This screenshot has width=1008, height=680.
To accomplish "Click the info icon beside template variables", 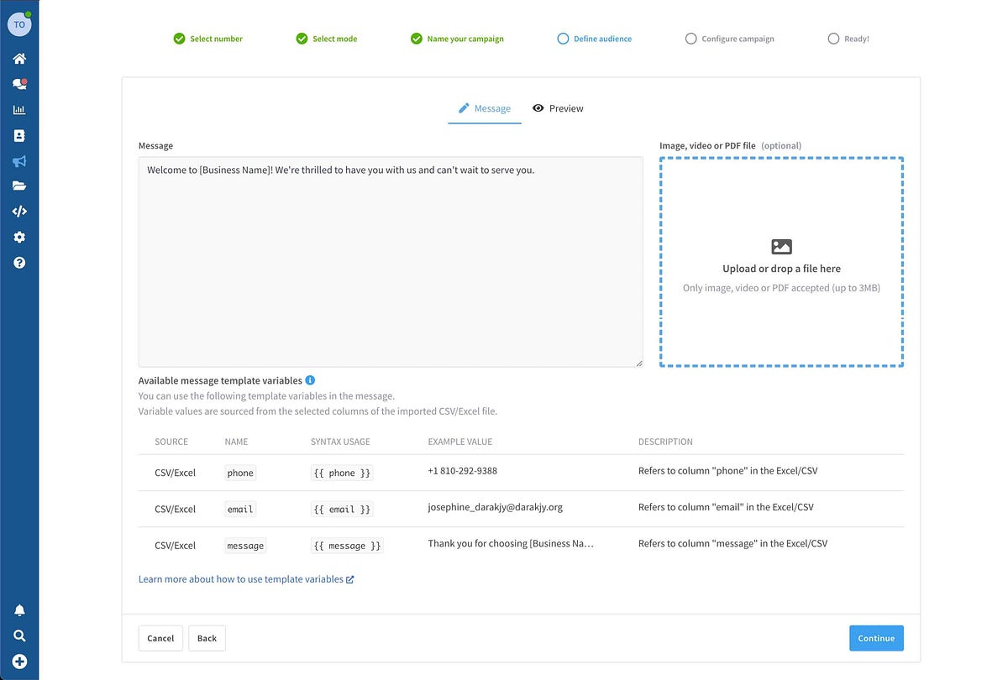I will (310, 380).
